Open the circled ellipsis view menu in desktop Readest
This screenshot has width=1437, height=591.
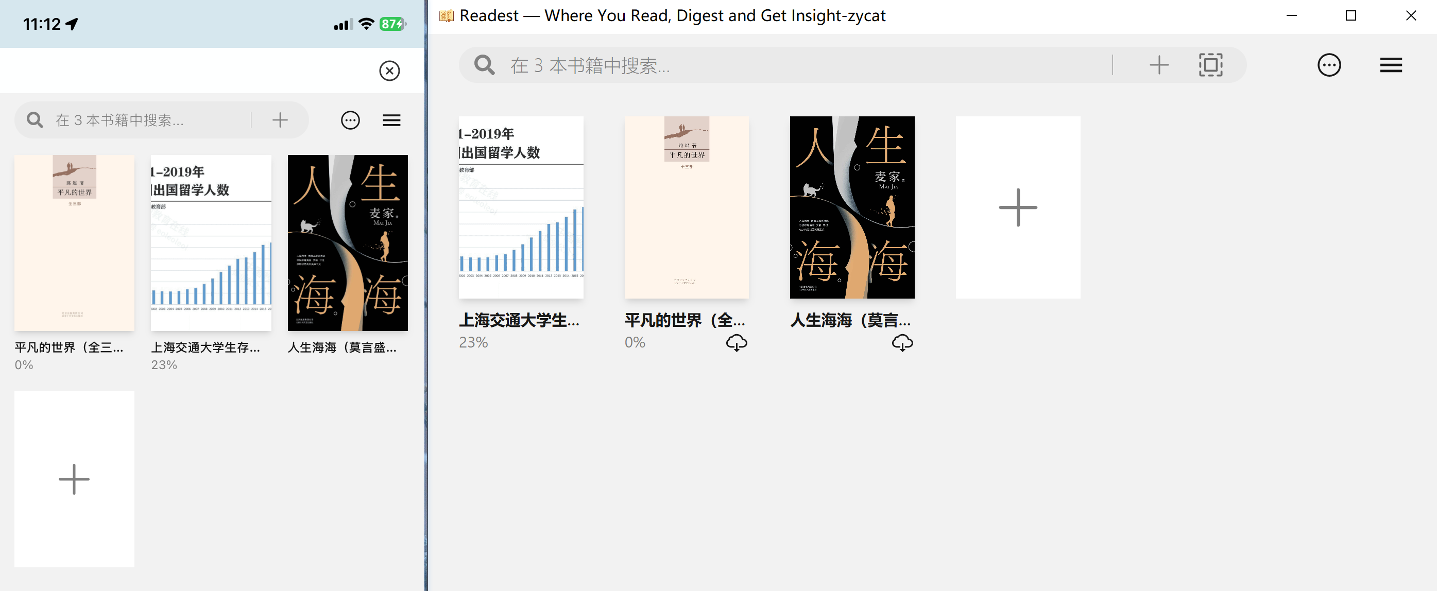[x=1329, y=65]
